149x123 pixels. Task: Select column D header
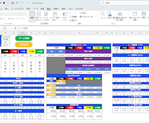(23, 33)
